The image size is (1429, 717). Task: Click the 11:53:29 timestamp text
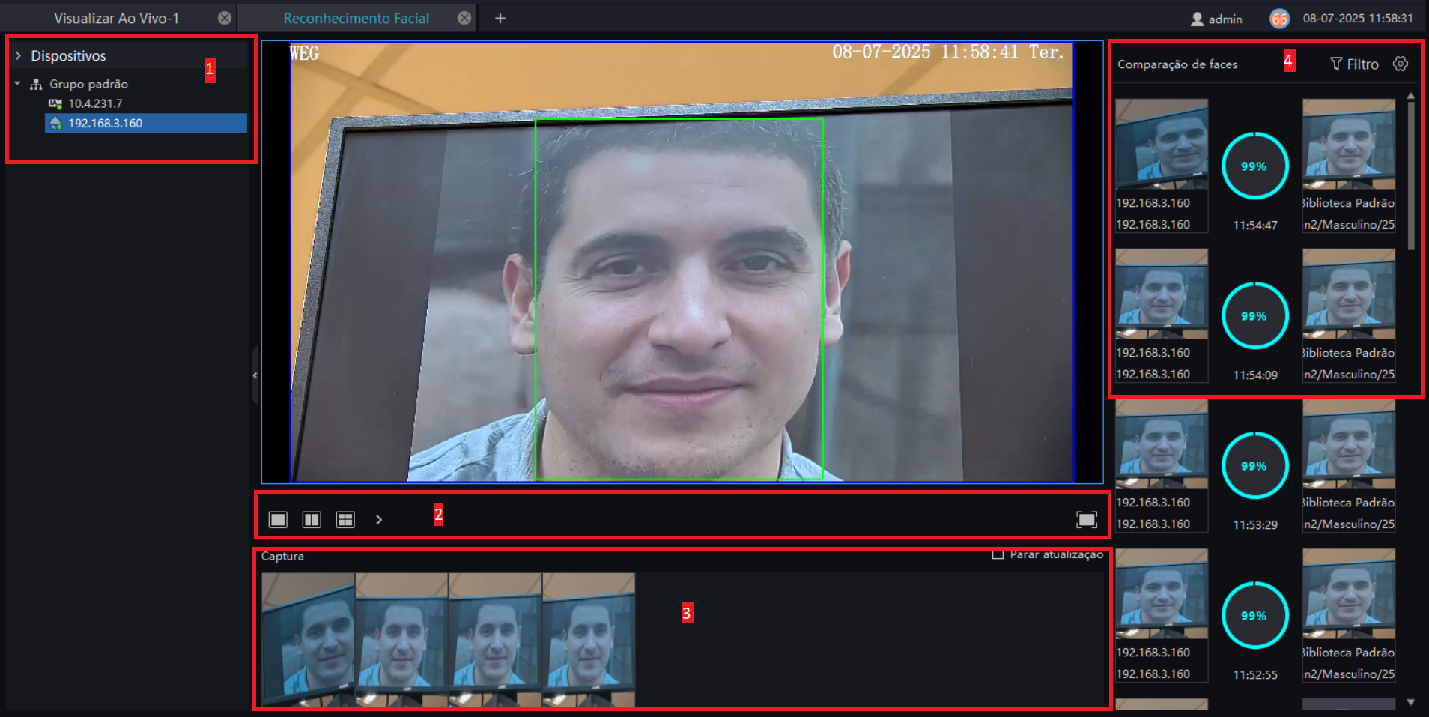point(1255,524)
